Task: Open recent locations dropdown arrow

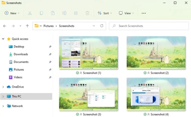Action: click(x=20, y=26)
